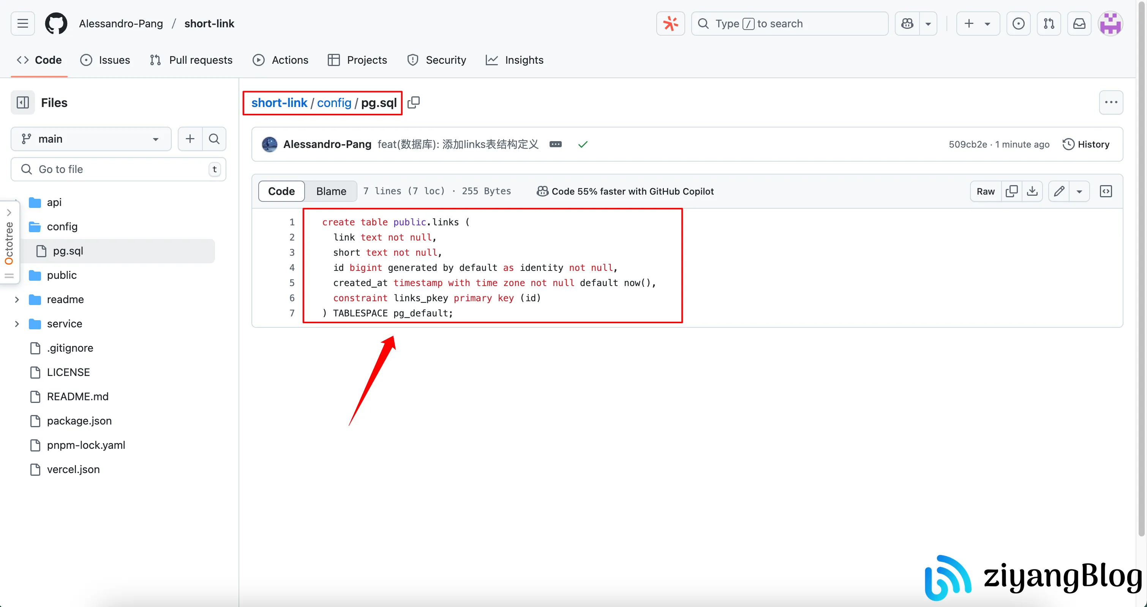Screen dimensions: 1147x607
Task: Open the Security tab
Action: [437, 60]
